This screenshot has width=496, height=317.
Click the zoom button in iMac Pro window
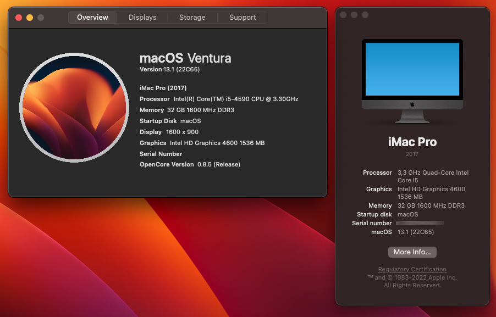tap(365, 15)
